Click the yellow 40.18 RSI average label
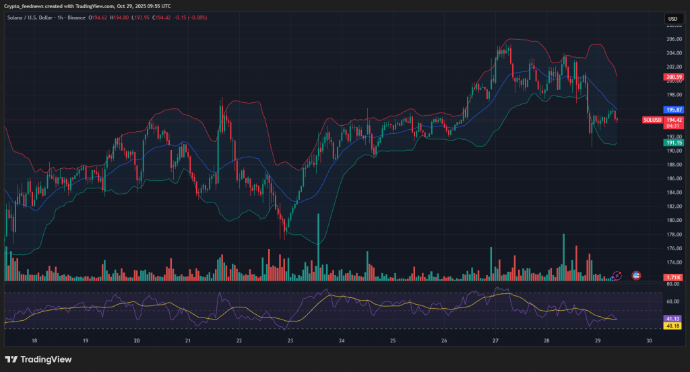 coord(673,326)
